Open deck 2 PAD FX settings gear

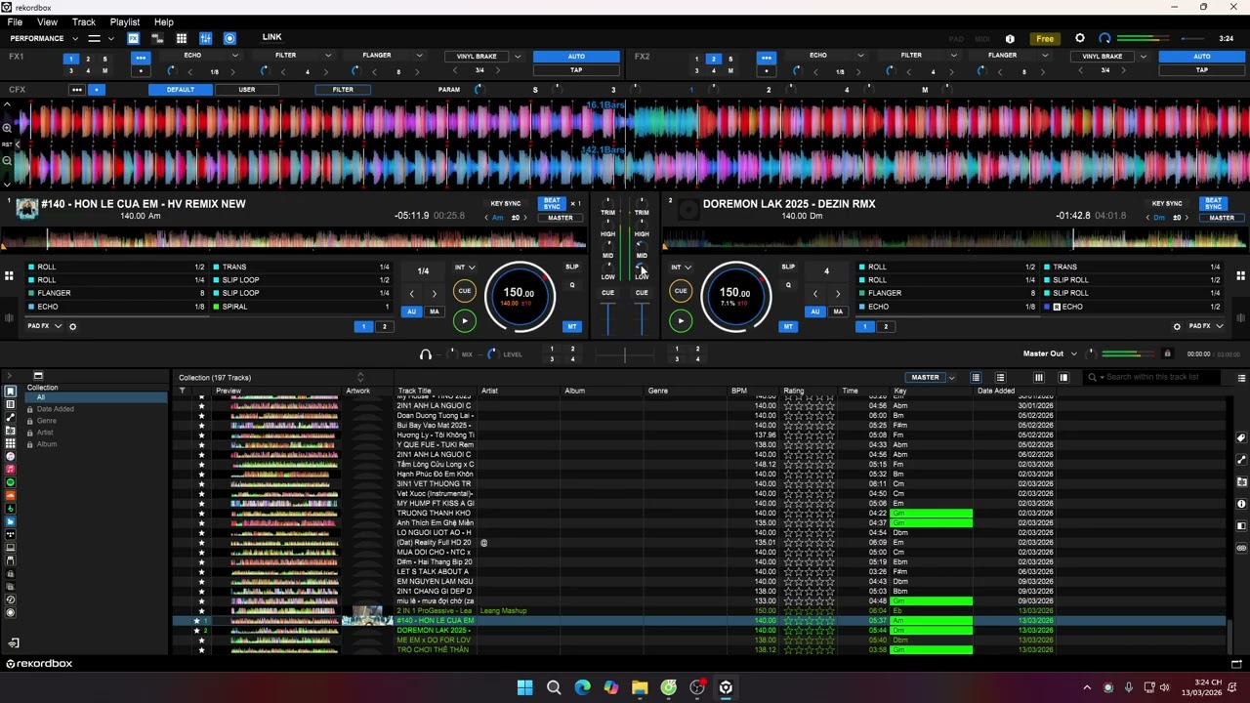pyautogui.click(x=1177, y=326)
